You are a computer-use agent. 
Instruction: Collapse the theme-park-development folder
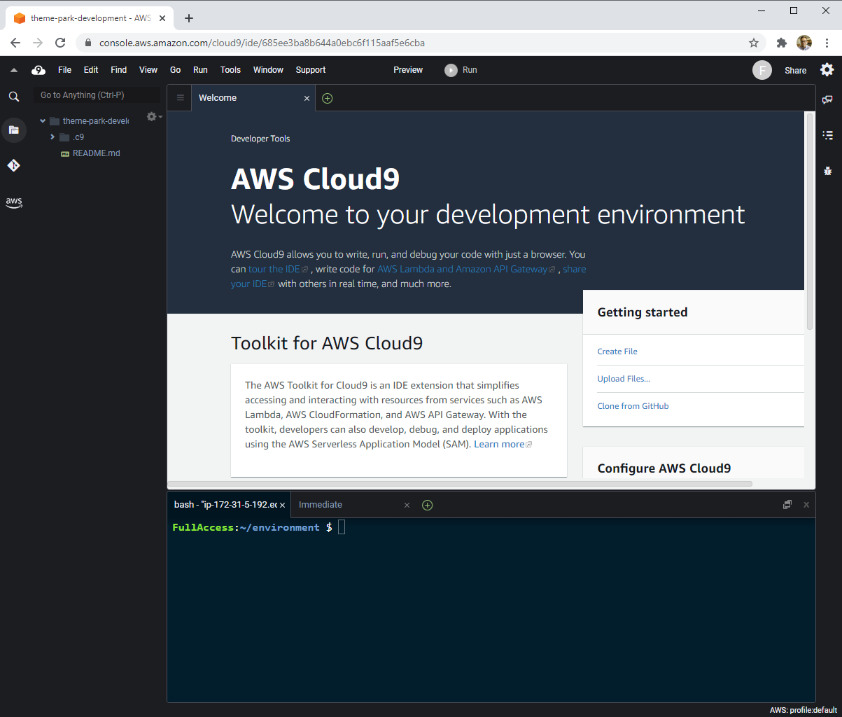(43, 120)
